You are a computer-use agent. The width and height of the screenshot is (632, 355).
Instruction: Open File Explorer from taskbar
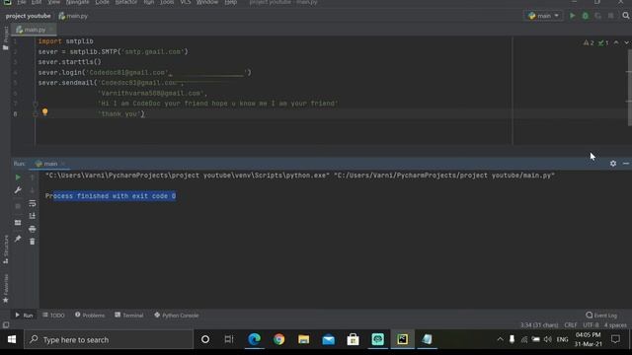pos(303,339)
